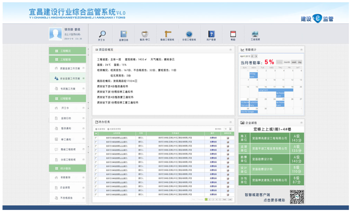
Task: Open 用户管理 toolbar icon
Action: 211,34
